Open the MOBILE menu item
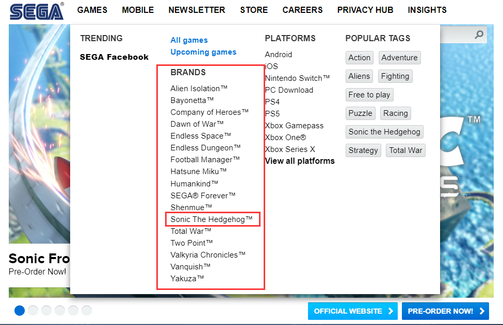Viewport: 503px width, 325px height. (138, 10)
